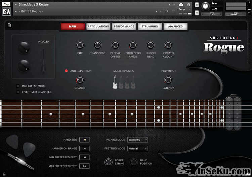Click the pickup selector slider
252x177 pixels.
pos(43,60)
